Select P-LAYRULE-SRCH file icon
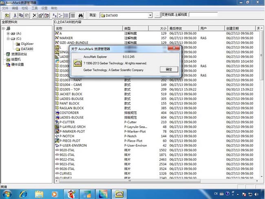Viewport: 265px width, 199px height. 57,127
